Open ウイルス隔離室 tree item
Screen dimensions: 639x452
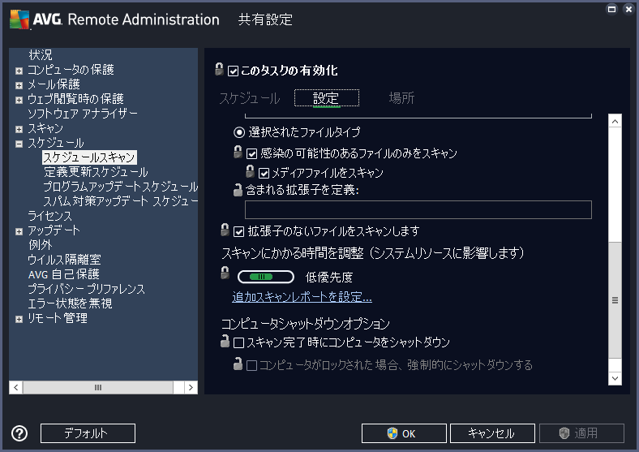64,260
